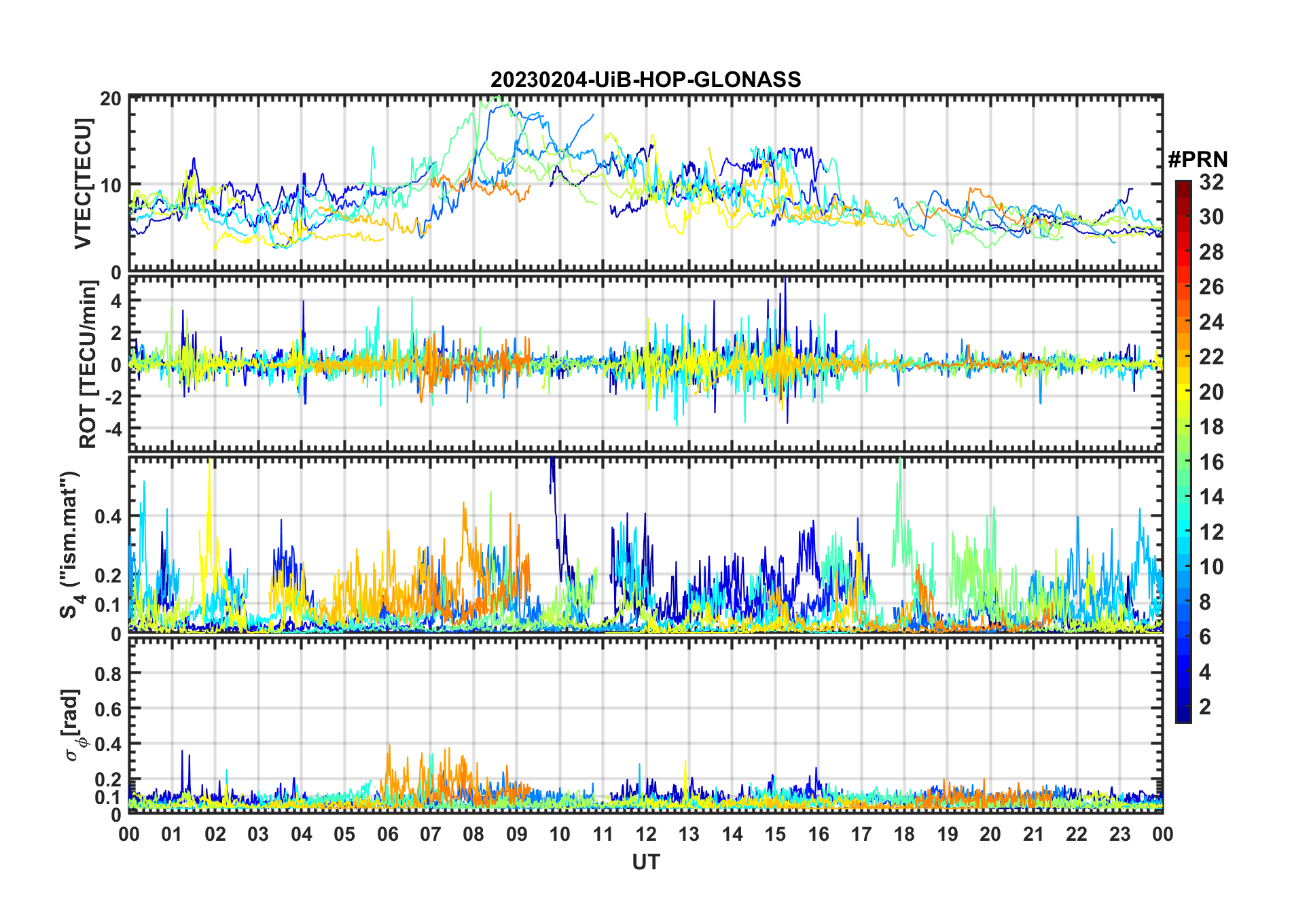The width and height of the screenshot is (1292, 904).
Task: Click the VTEC[TECU] axis label
Action: coord(83,184)
